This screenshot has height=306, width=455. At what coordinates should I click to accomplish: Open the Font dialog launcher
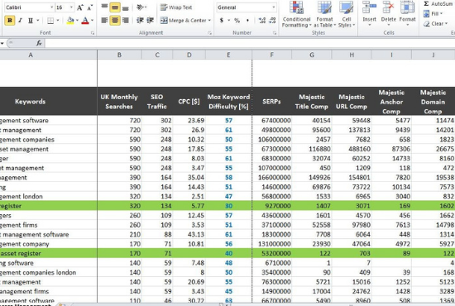[93, 33]
